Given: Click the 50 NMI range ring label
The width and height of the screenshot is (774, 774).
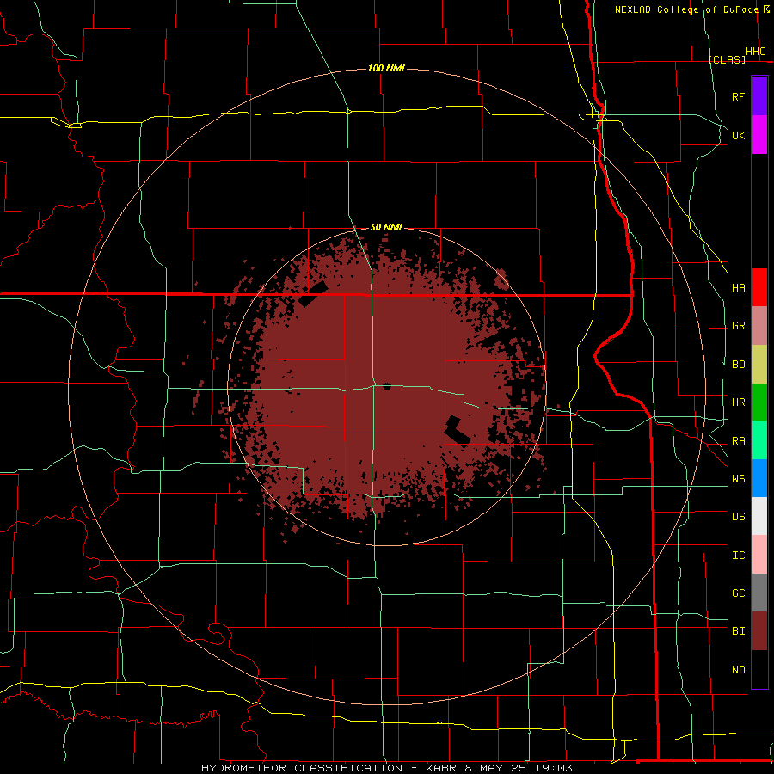Looking at the screenshot, I should [x=386, y=227].
